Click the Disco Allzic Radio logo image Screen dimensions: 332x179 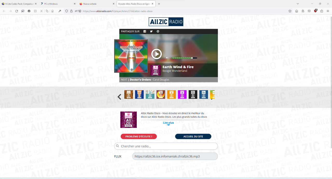click(128, 120)
